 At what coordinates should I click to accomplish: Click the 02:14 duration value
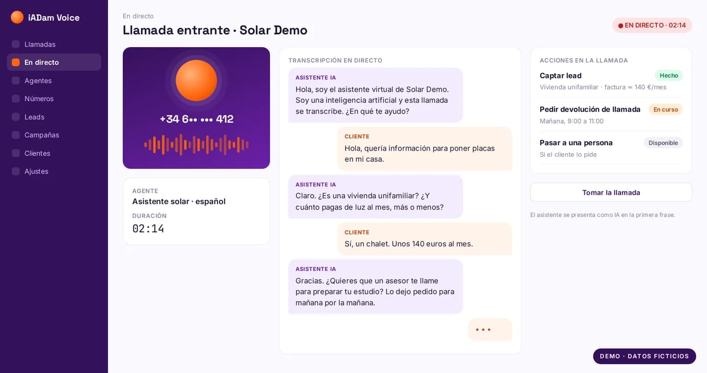click(x=148, y=229)
